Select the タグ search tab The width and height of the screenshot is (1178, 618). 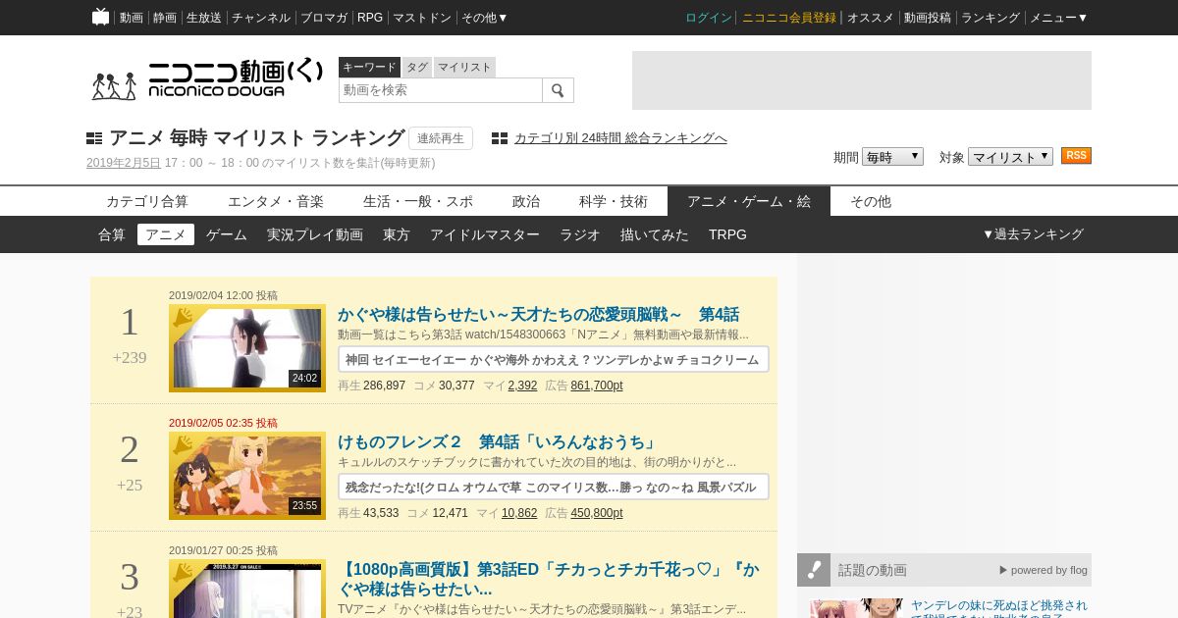click(x=417, y=67)
